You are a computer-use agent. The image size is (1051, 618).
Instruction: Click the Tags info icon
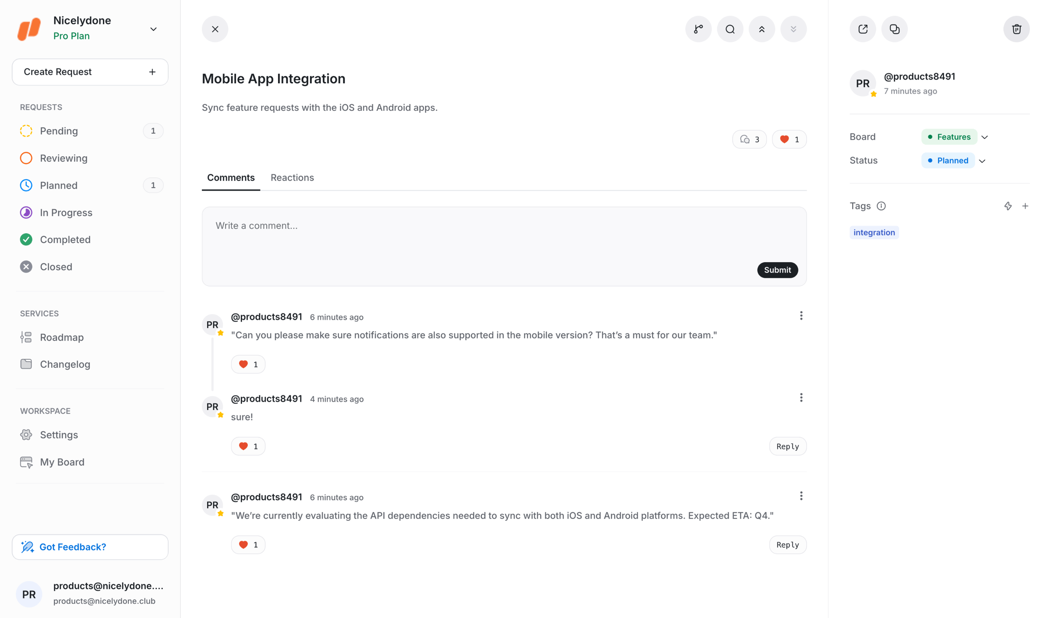click(x=881, y=206)
